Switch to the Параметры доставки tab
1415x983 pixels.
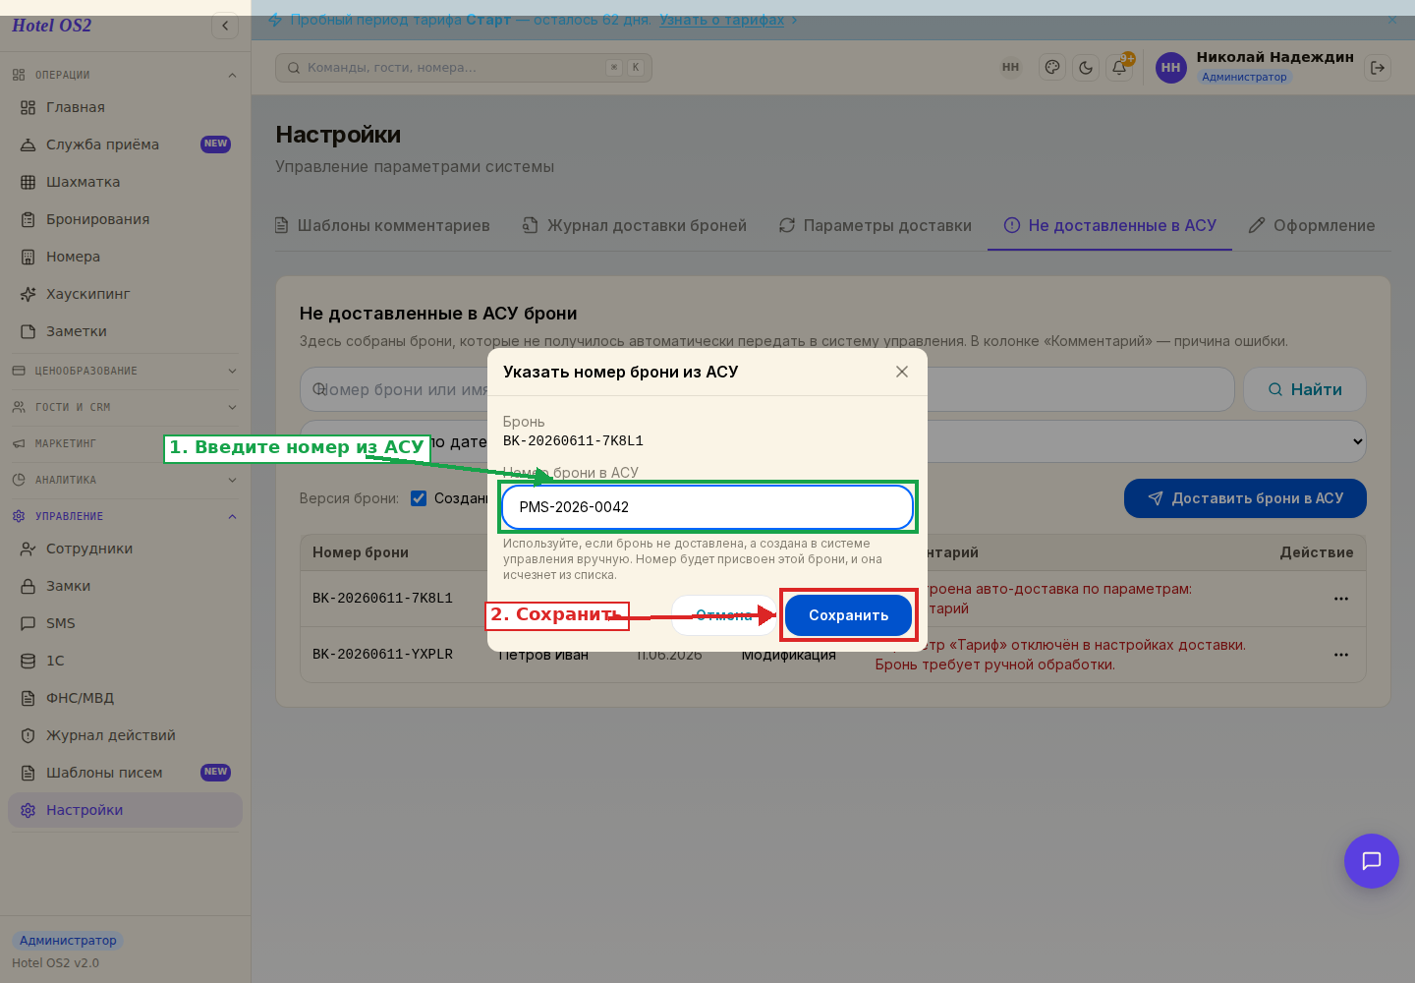[x=875, y=225]
